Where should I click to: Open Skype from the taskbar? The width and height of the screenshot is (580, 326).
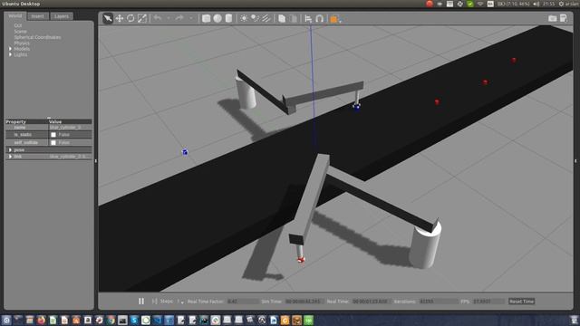[x=134, y=320]
